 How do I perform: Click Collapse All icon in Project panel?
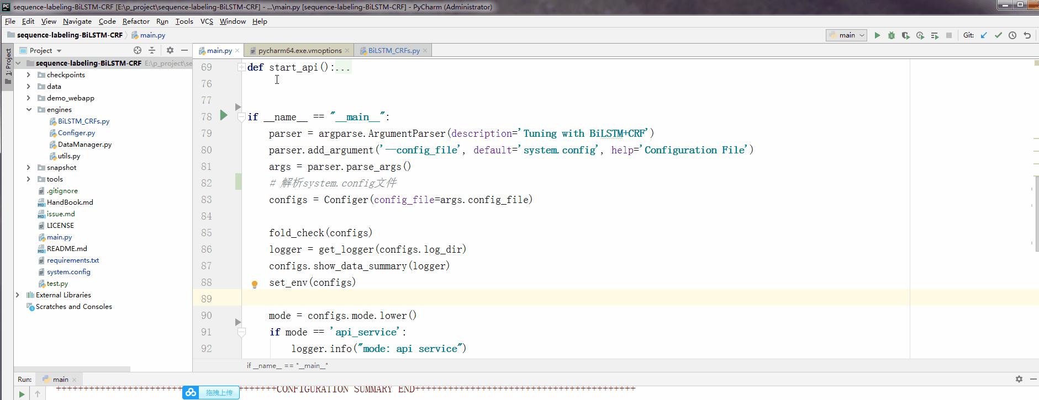(x=152, y=50)
